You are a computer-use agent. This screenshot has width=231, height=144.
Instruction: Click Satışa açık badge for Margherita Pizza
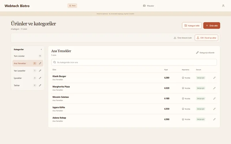pos(201,88)
